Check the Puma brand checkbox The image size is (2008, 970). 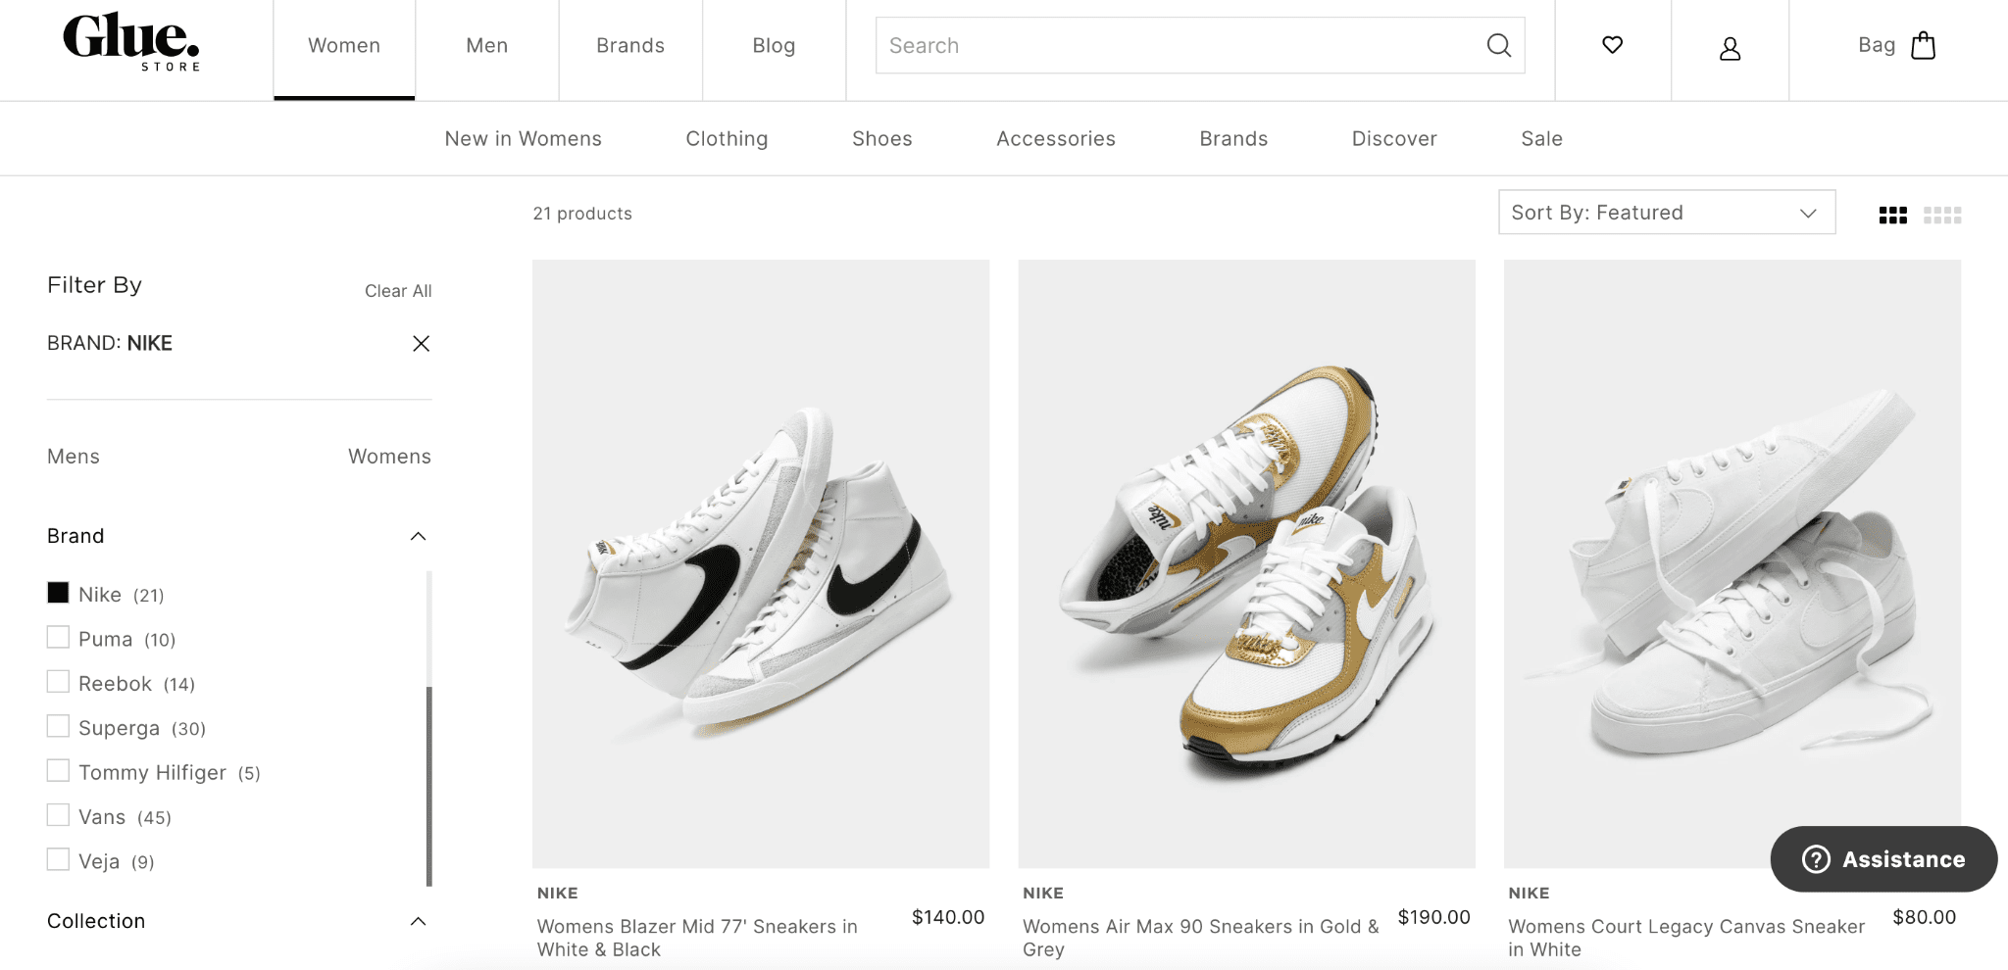[59, 638]
